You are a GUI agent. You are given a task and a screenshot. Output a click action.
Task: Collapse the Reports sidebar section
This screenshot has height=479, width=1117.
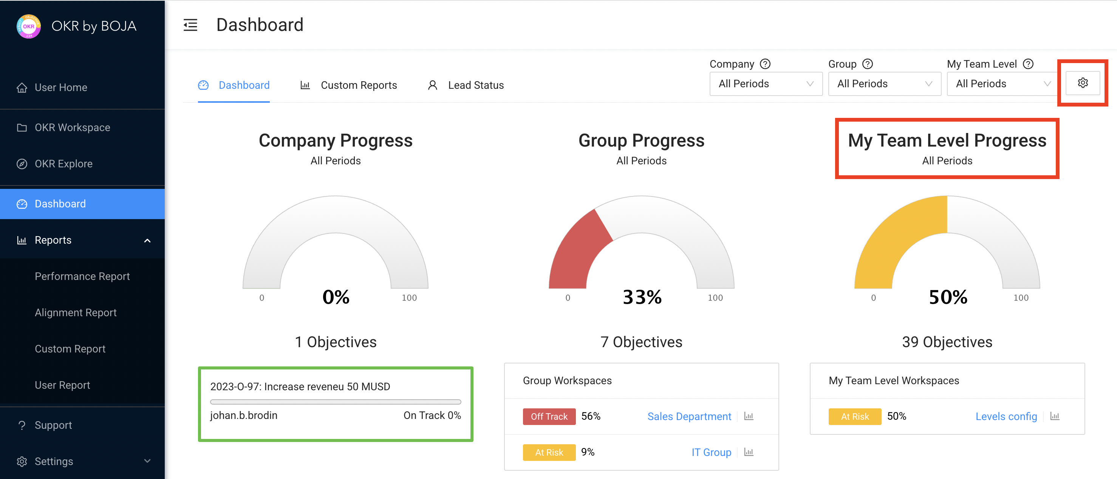pos(147,241)
